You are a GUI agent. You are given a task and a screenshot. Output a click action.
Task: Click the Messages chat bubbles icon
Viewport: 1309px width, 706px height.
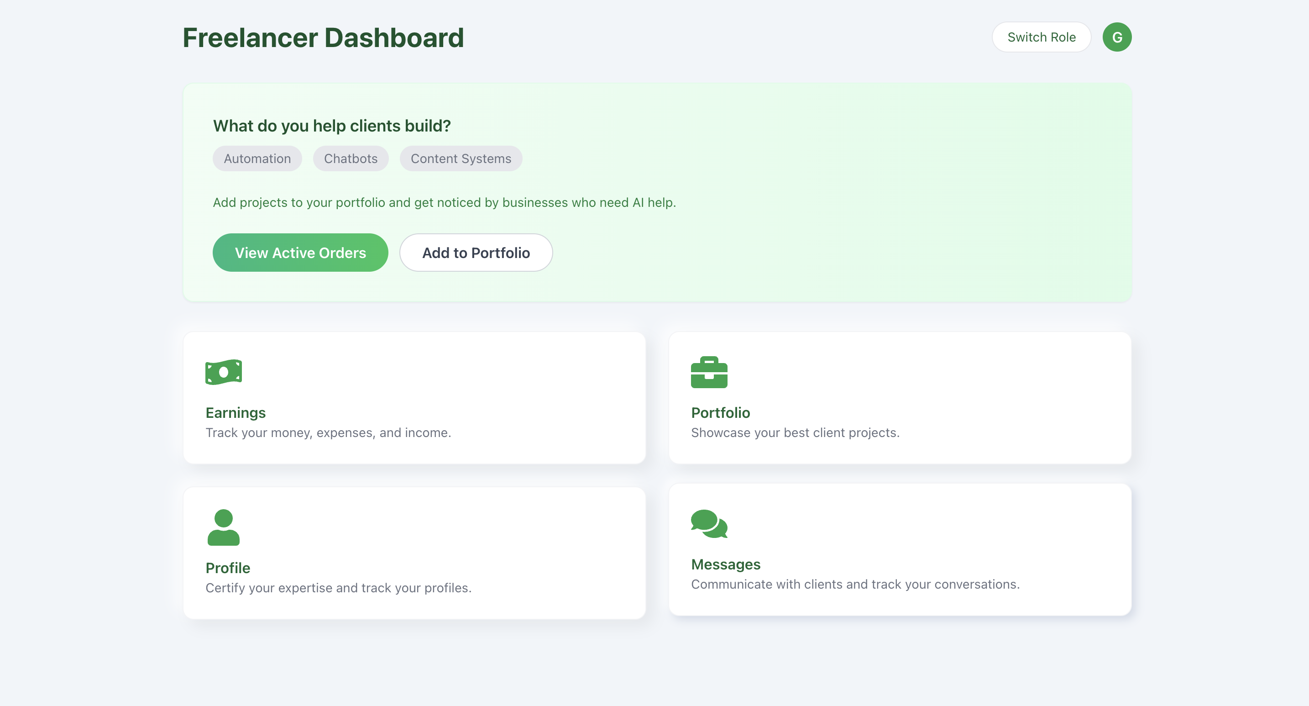tap(709, 523)
